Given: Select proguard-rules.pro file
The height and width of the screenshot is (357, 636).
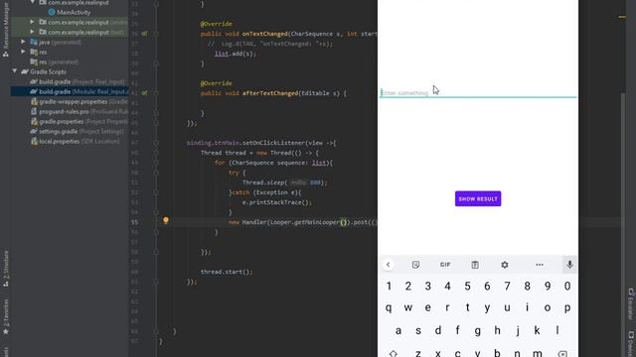Looking at the screenshot, I should pos(79,112).
